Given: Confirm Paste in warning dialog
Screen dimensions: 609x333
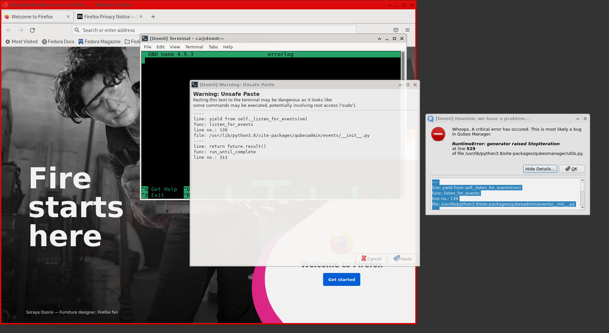Looking at the screenshot, I should 402,259.
